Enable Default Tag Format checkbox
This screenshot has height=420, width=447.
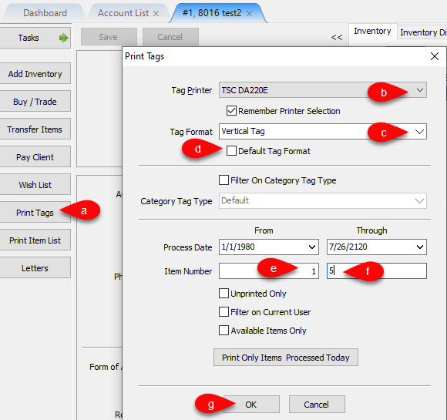[x=231, y=151]
